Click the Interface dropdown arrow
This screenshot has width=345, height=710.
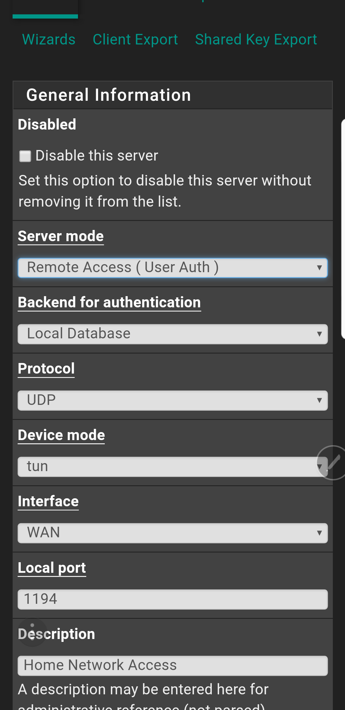[x=319, y=533]
